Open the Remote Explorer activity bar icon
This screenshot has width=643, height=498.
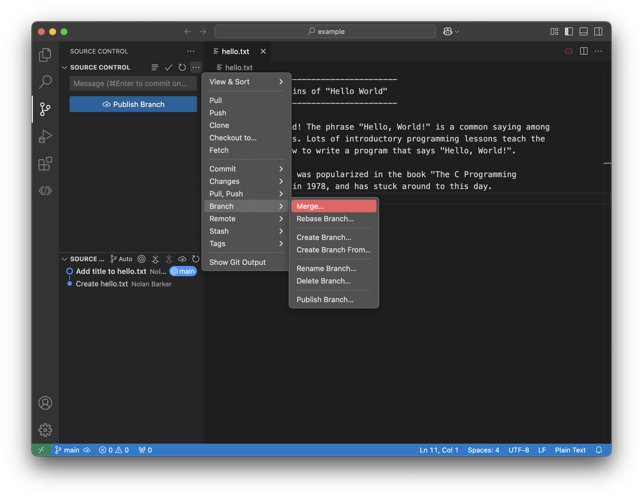45,191
